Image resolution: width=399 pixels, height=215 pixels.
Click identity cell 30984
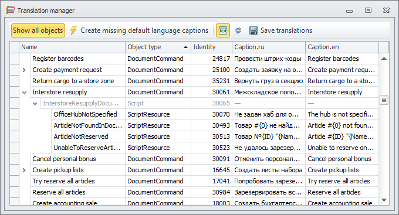(211, 192)
